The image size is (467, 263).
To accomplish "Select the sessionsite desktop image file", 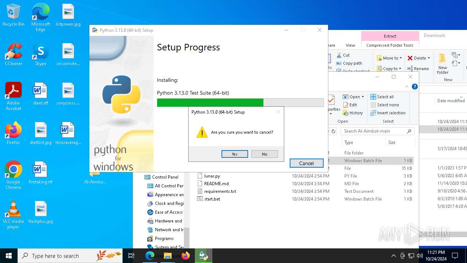I will tap(68, 55).
